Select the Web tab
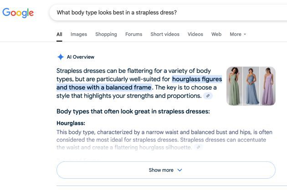Viewport: 287px width, 191px height. pos(216,34)
